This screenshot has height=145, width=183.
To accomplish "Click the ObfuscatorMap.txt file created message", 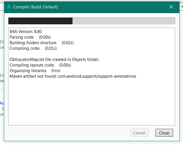I will pos(54,60).
